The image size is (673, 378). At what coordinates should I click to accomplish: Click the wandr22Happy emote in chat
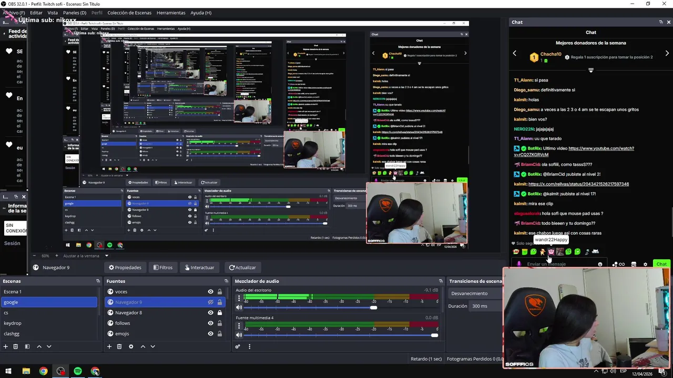(551, 251)
